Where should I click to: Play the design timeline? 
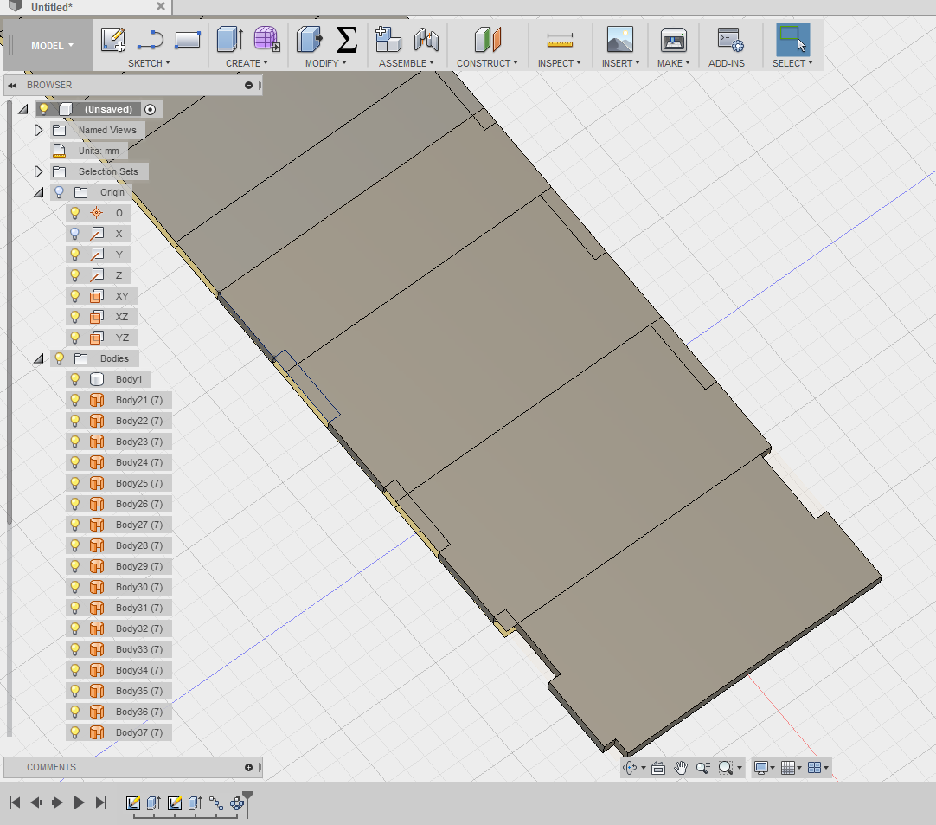79,802
